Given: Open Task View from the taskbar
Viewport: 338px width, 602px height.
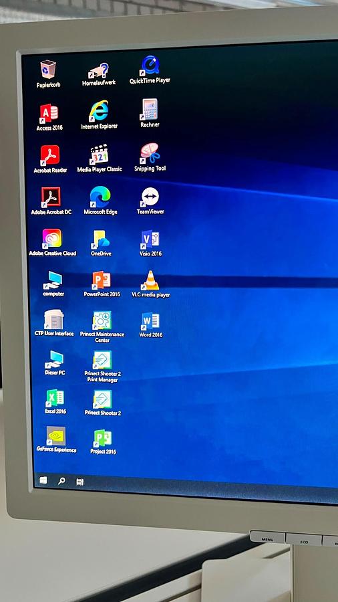Looking at the screenshot, I should [x=79, y=482].
